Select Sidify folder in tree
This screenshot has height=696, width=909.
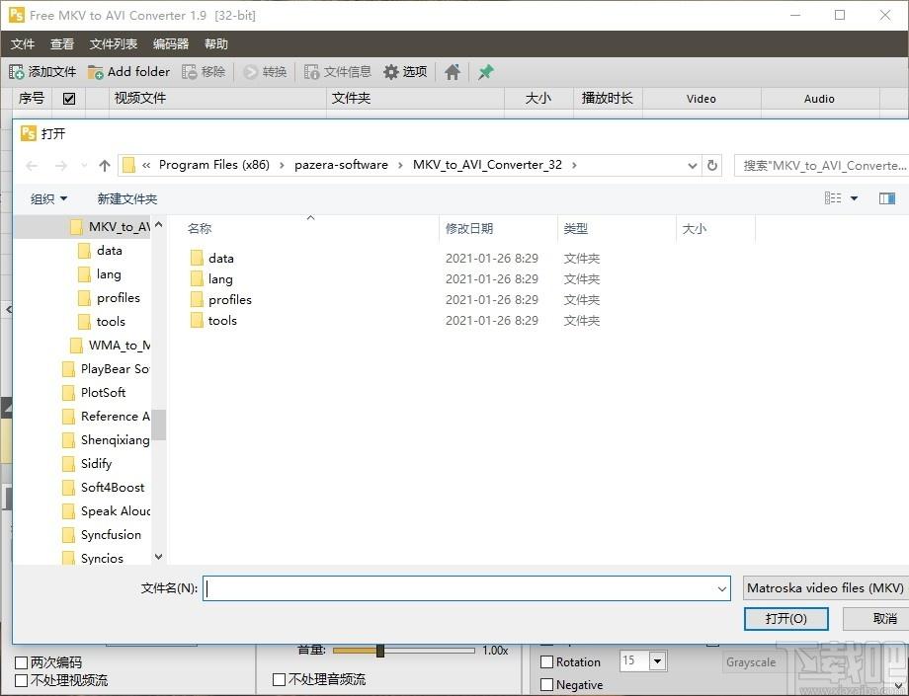pyautogui.click(x=87, y=464)
